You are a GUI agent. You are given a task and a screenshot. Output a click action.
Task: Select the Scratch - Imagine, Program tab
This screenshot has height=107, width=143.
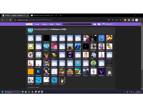click(x=15, y=15)
